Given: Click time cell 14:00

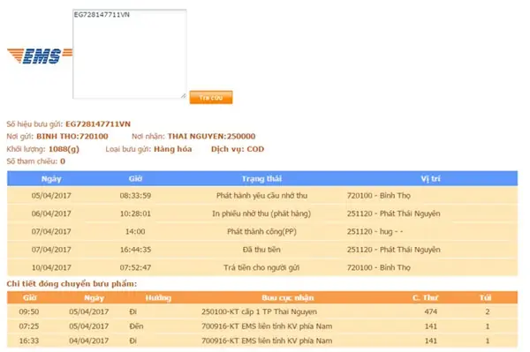Looking at the screenshot, I should click(x=135, y=231).
